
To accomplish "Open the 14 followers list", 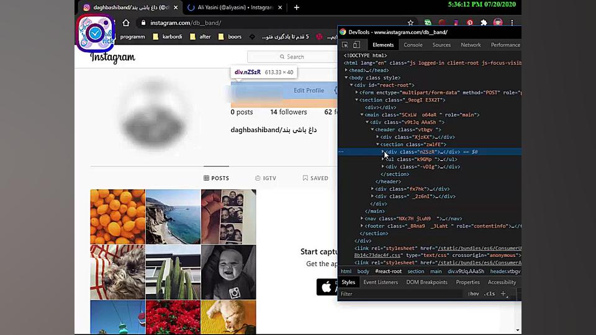I will 289,112.
